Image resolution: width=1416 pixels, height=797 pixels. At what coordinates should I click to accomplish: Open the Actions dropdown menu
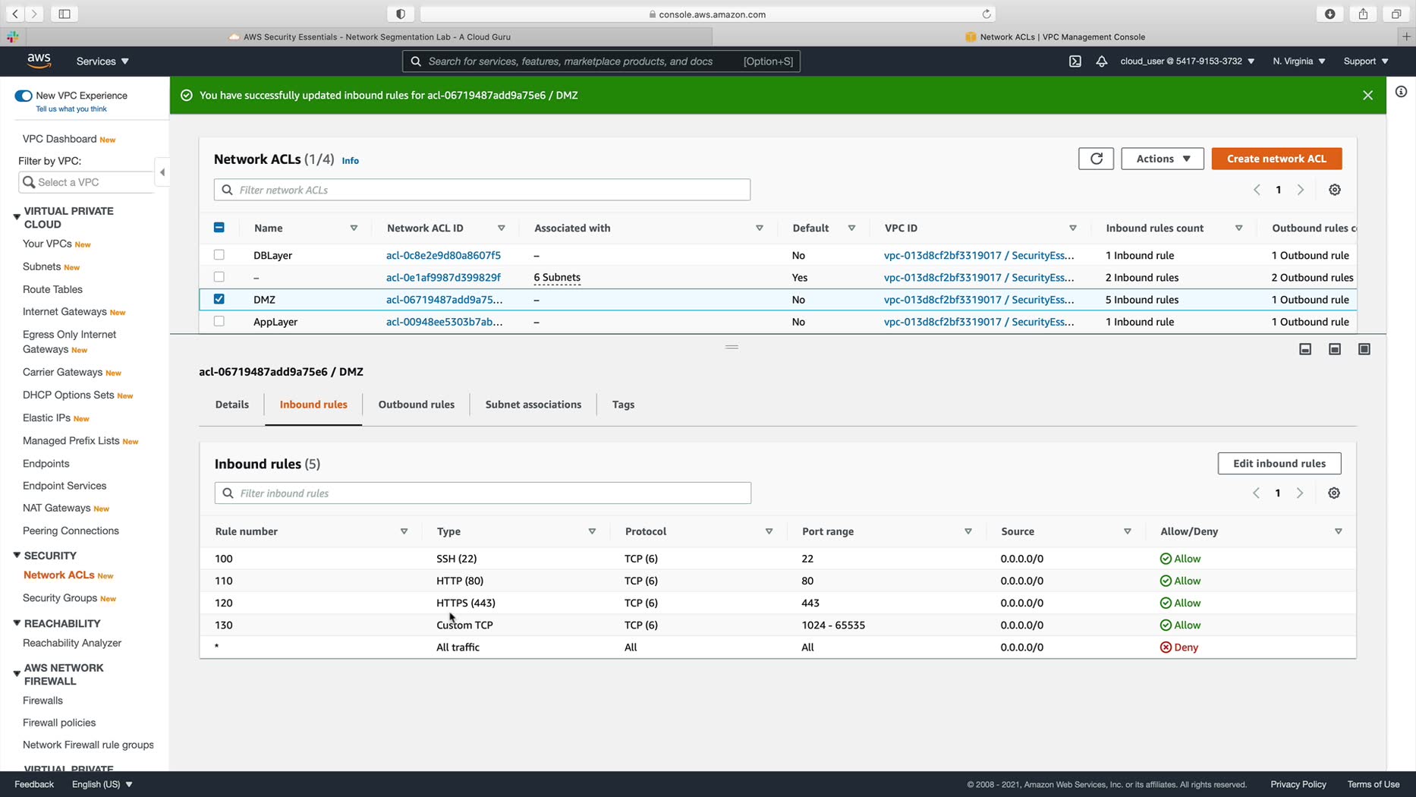(x=1162, y=159)
